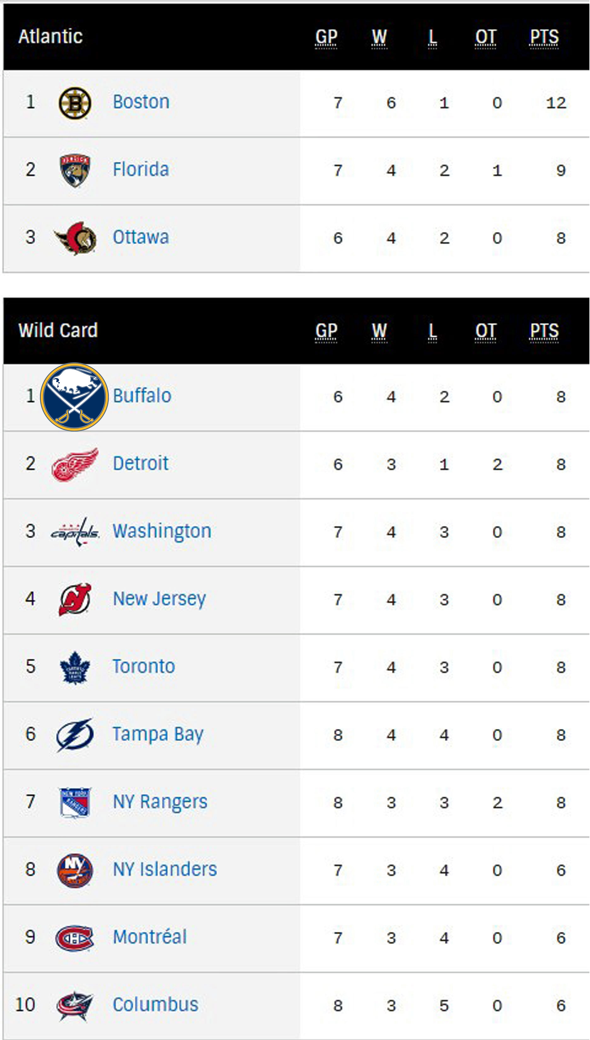Open the NY Rangers team link
590x1040 pixels.
160,802
